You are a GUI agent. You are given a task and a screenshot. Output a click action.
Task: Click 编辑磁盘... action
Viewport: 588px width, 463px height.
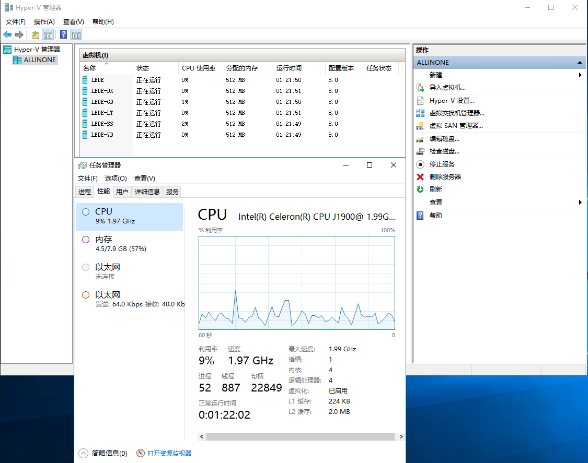tap(444, 139)
